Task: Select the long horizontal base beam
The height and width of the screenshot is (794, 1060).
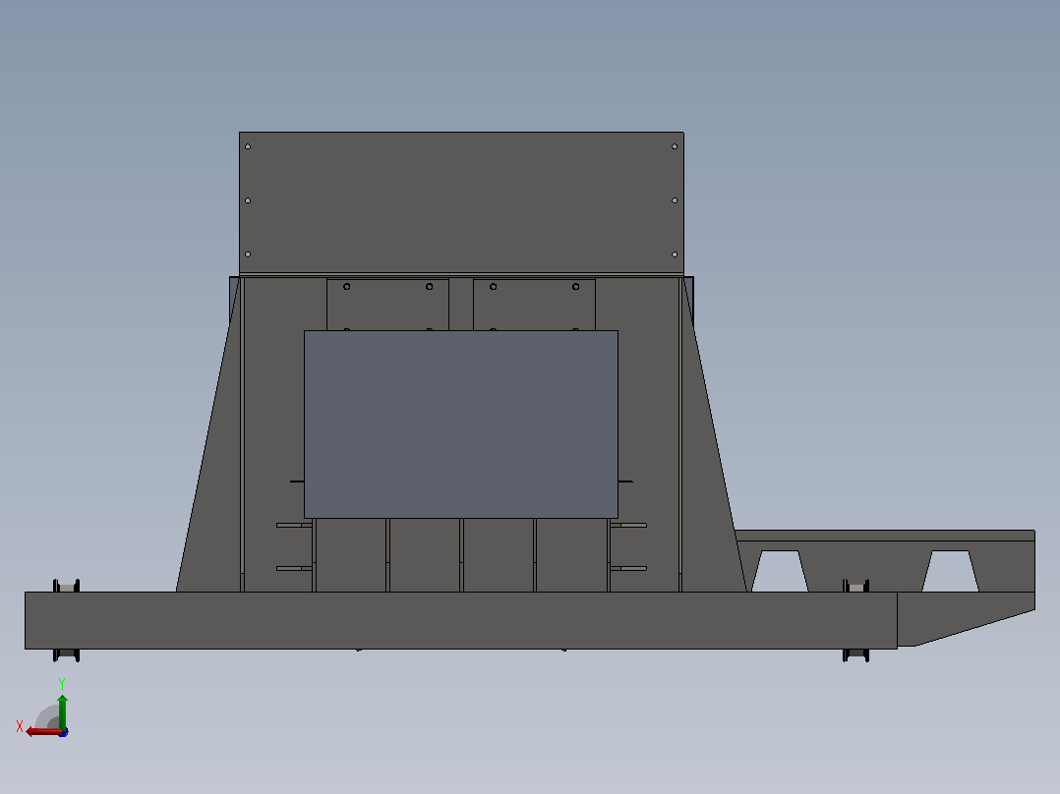Action: (x=461, y=620)
